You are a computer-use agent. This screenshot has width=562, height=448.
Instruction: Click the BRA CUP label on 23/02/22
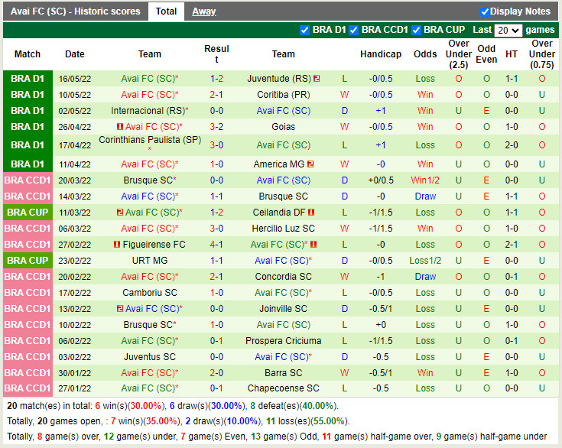pos(28,261)
